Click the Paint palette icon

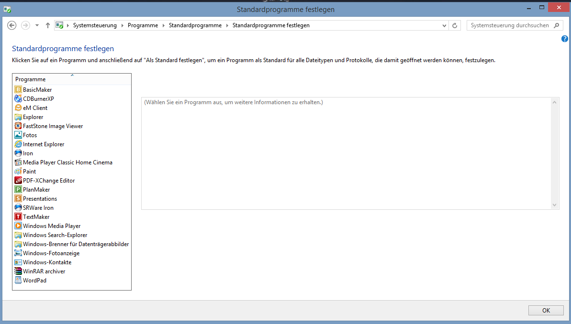(x=18, y=171)
